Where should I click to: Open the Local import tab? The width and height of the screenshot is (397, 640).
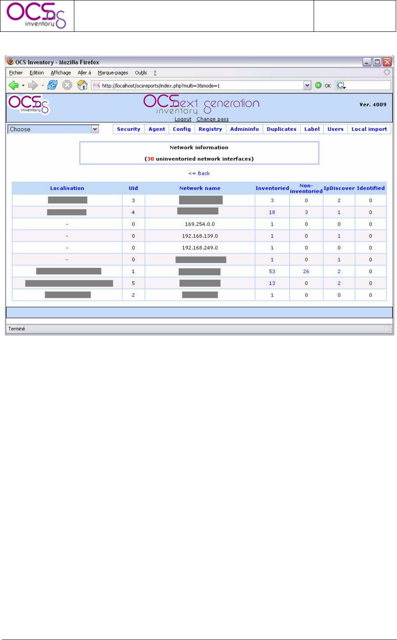(x=369, y=129)
